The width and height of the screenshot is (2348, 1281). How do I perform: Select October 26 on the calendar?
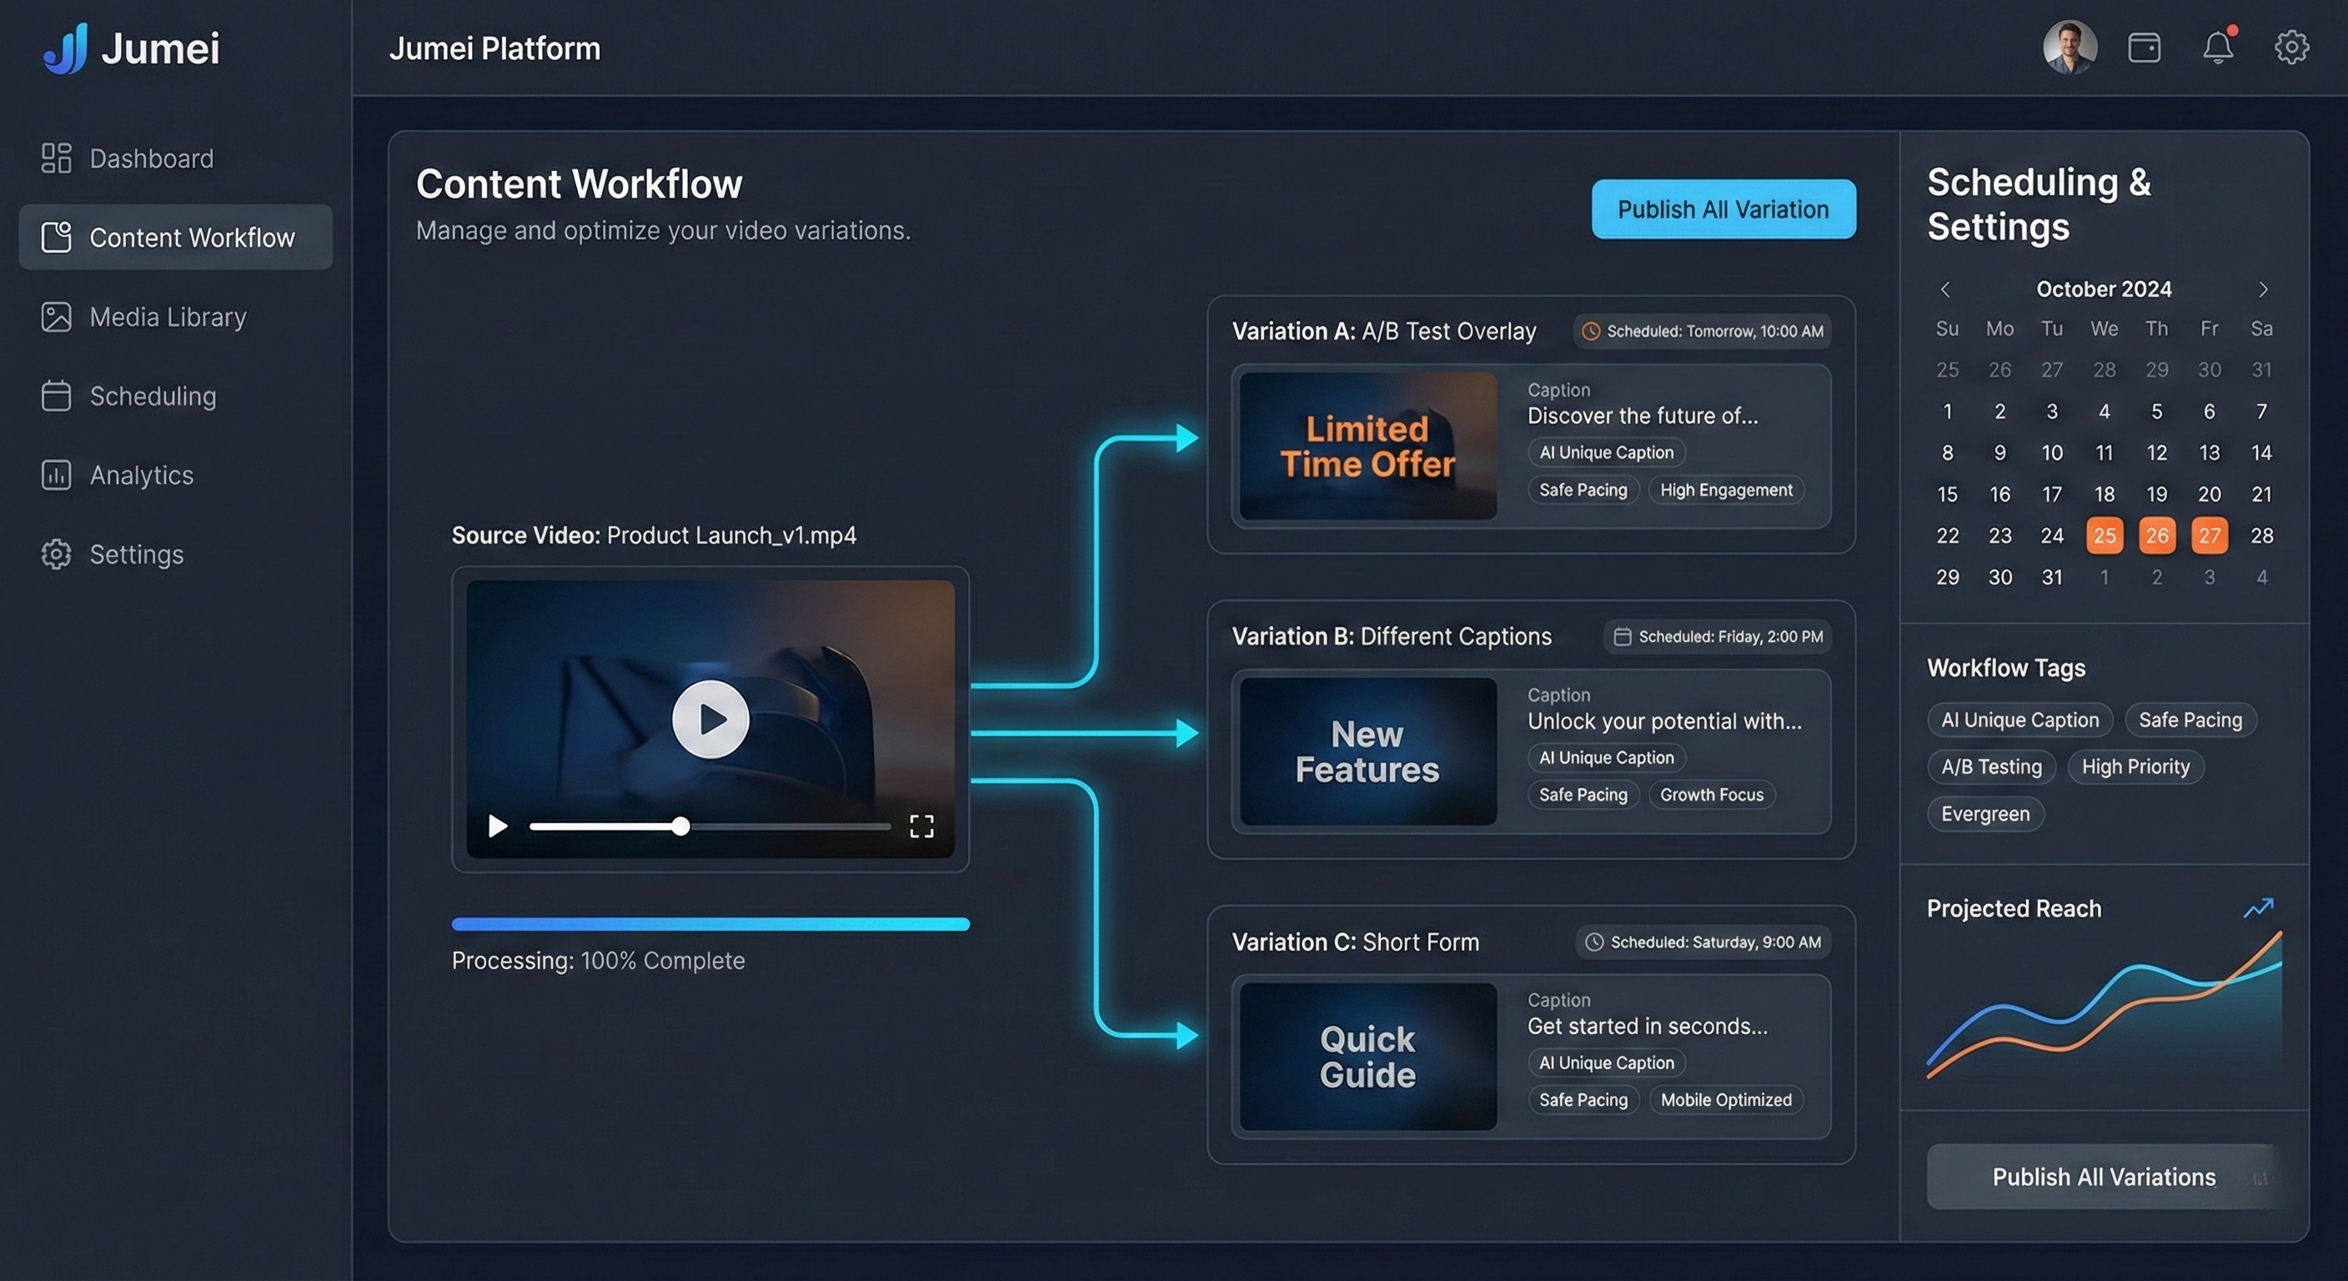(x=2156, y=535)
